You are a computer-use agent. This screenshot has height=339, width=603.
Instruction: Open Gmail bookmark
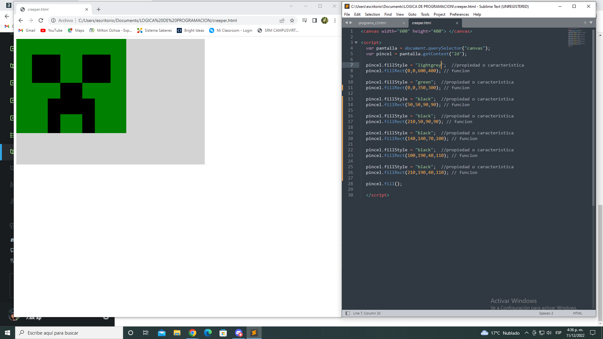coord(27,30)
